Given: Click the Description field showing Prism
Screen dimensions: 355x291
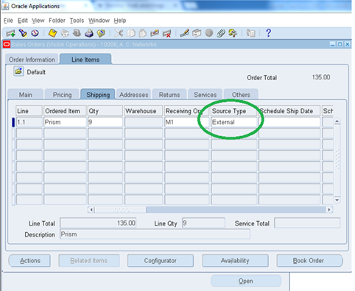Looking at the screenshot, I should click(x=155, y=234).
